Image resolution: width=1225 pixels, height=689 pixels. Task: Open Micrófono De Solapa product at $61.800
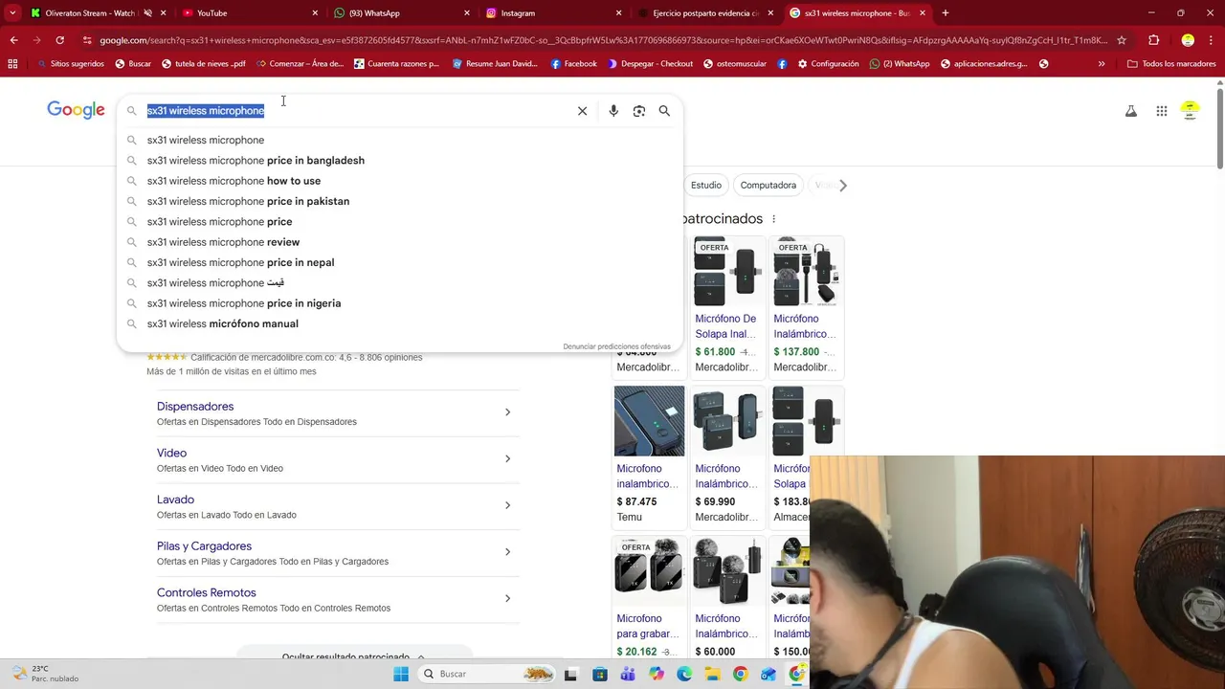(x=726, y=306)
